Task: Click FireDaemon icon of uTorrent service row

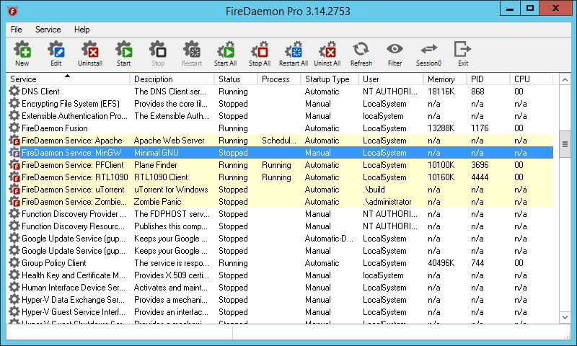Action: 14,190
